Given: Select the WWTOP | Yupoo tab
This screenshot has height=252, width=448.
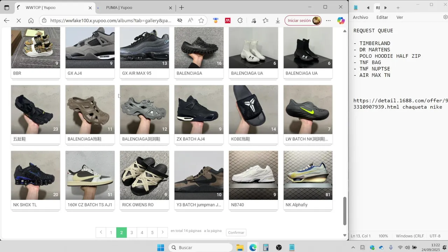Looking at the screenshot, I should [54, 7].
